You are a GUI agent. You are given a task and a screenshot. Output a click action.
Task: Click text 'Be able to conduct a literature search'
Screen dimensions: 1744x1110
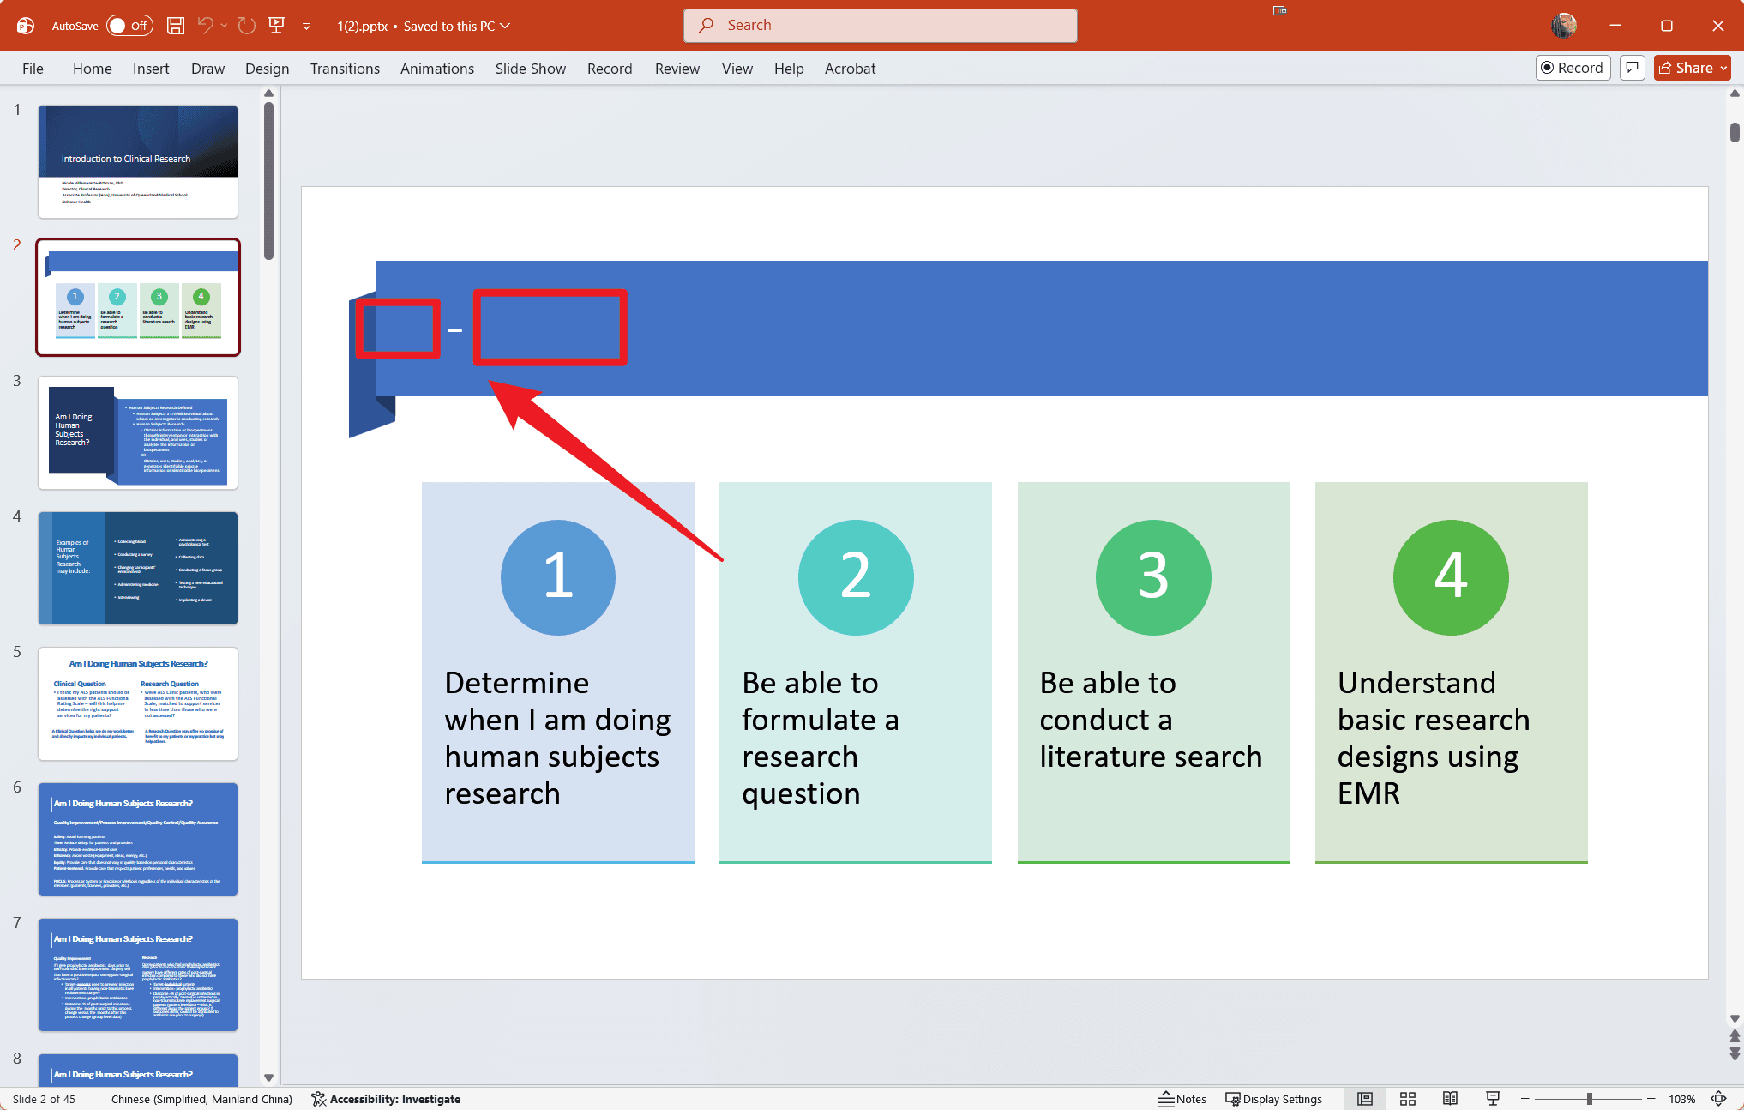click(x=1151, y=720)
